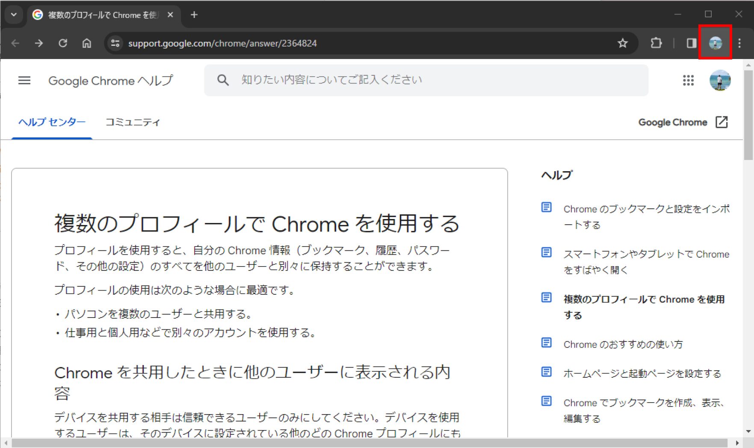Screen dimensions: 754x448
Task: Open Chrome でブックマークを作成 article
Action: (645, 411)
